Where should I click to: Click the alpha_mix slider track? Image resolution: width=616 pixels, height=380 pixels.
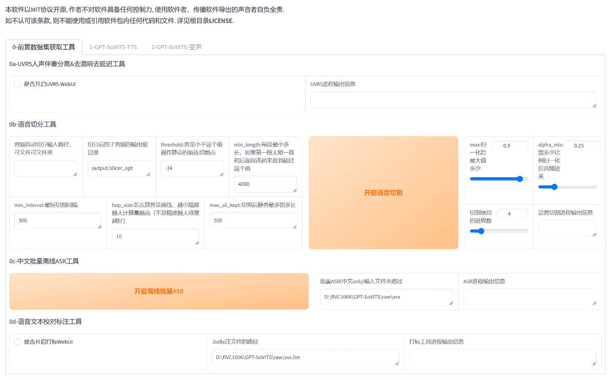pos(567,187)
